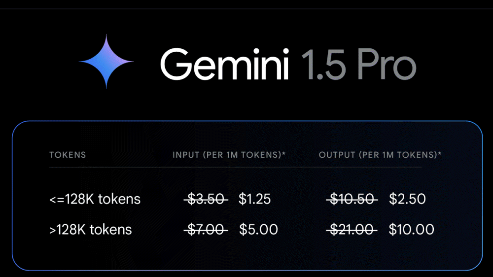
Task: Select the OUTPUT (PER 1M TOKENS) header
Action: point(378,155)
